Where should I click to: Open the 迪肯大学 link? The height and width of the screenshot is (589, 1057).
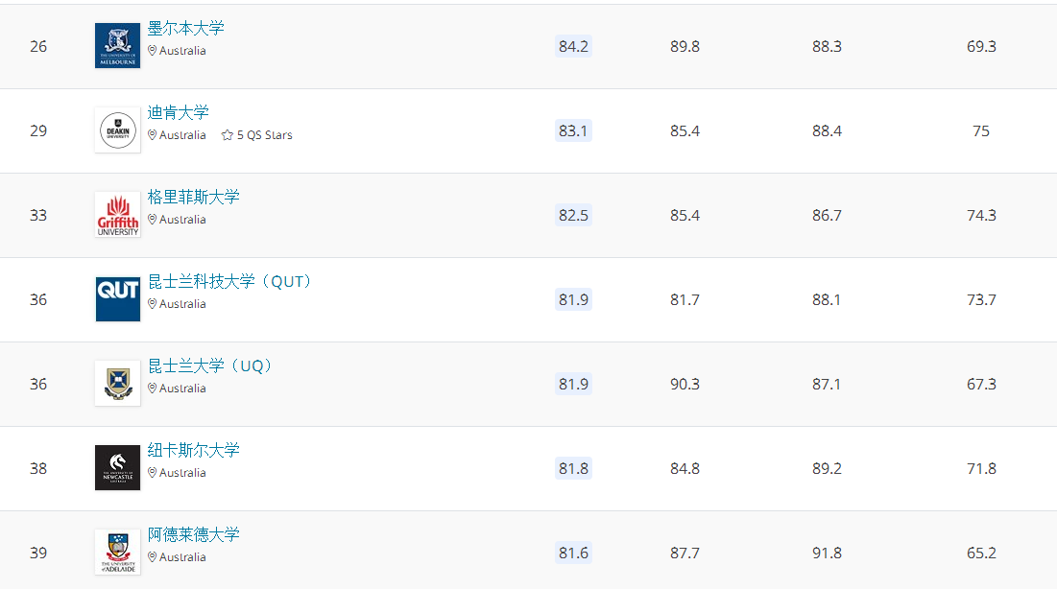(178, 112)
